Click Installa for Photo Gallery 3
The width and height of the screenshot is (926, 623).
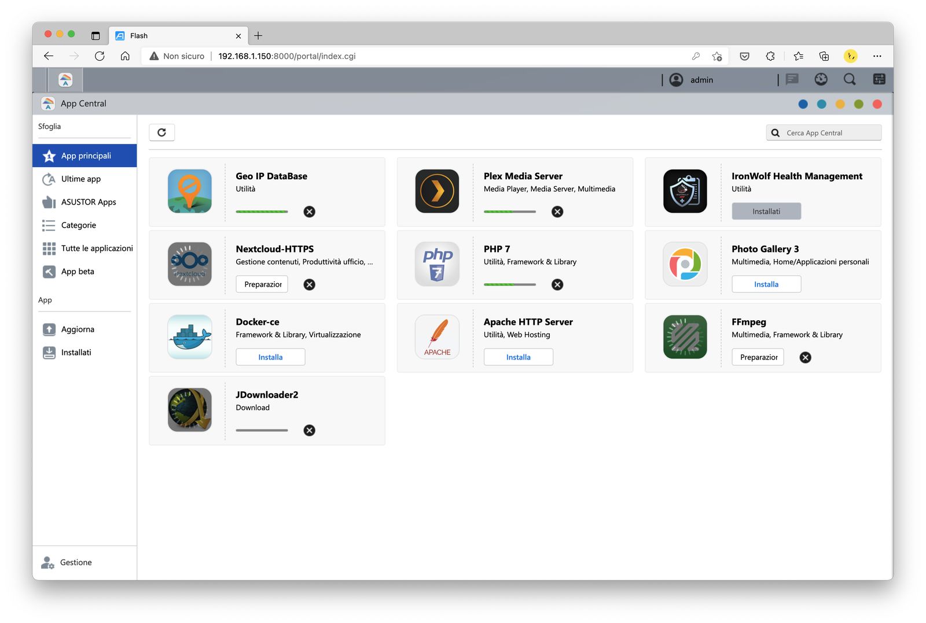click(766, 284)
